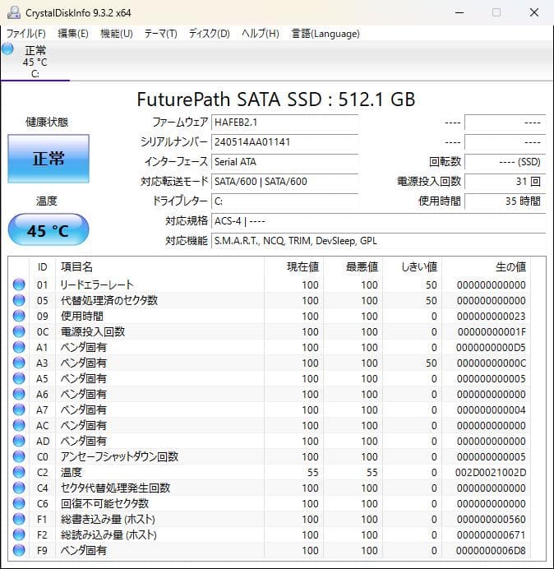Click the drive letter field C:
554x569 pixels.
(x=284, y=201)
